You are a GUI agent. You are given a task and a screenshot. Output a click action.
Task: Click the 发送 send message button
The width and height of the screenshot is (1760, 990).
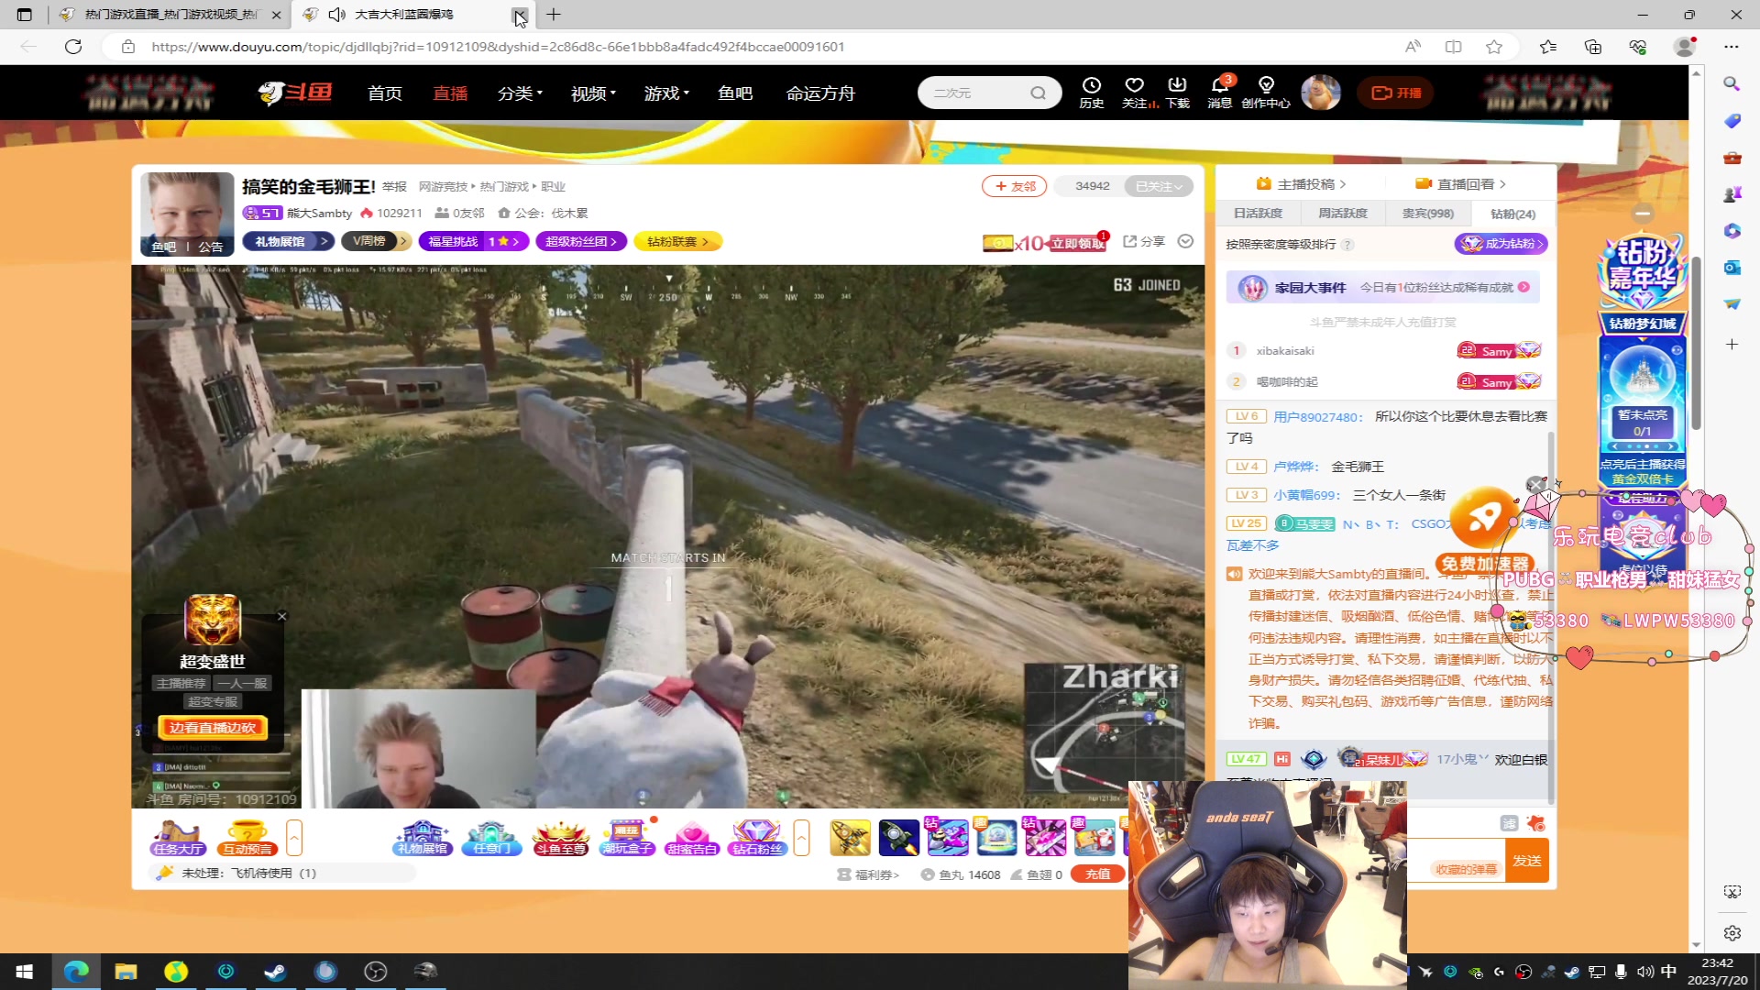coord(1527,861)
